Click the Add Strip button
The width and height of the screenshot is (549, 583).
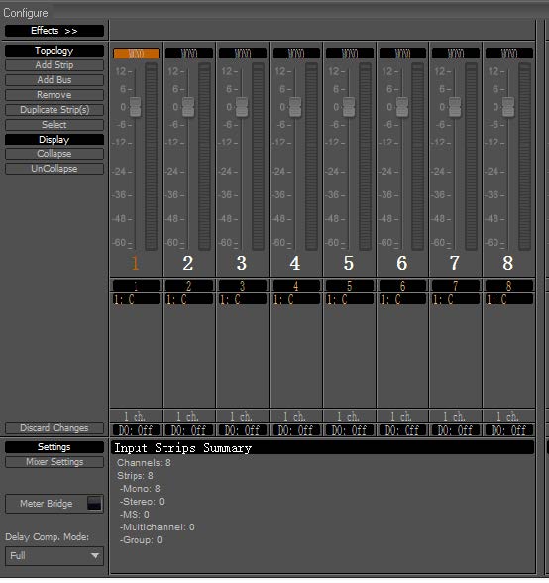click(55, 65)
